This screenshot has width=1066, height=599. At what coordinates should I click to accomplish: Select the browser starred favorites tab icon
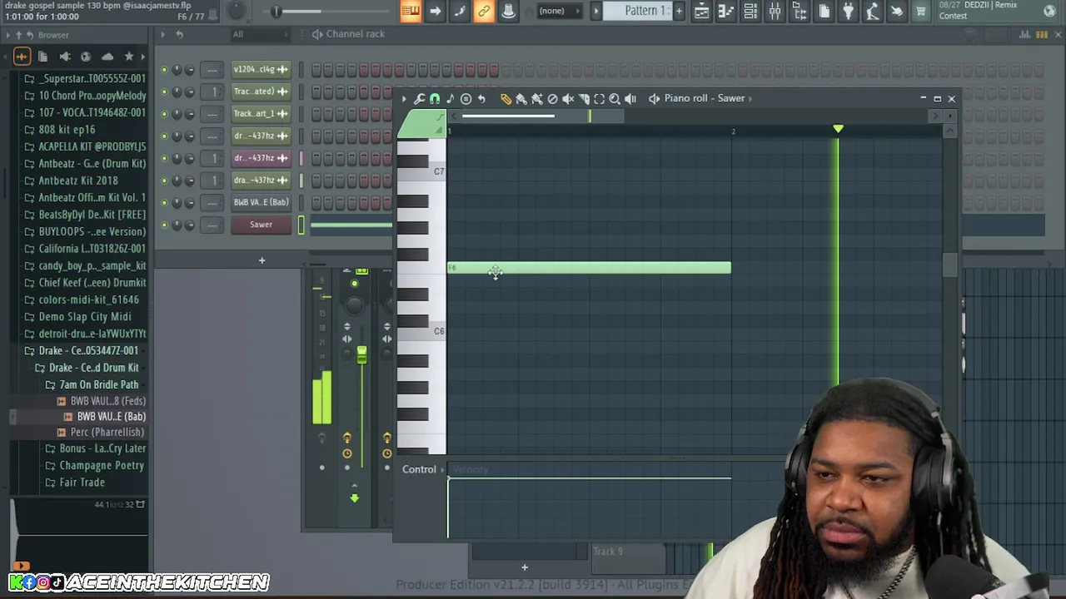pyautogui.click(x=129, y=57)
